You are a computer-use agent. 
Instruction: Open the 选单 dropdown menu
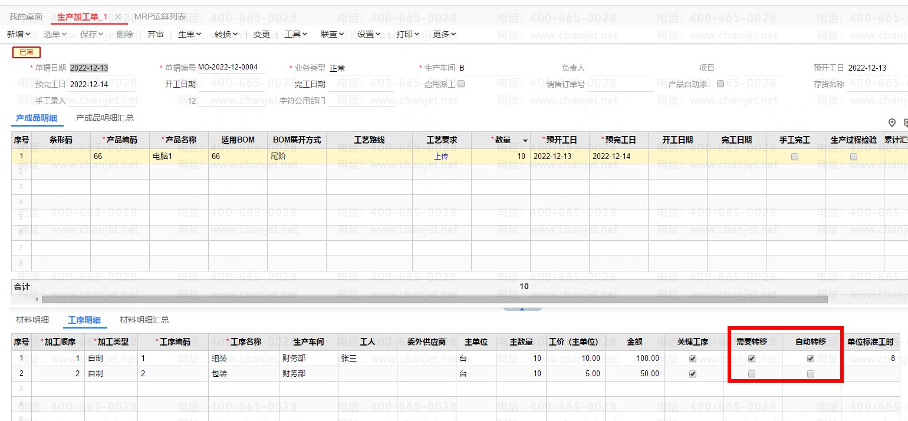pos(55,34)
